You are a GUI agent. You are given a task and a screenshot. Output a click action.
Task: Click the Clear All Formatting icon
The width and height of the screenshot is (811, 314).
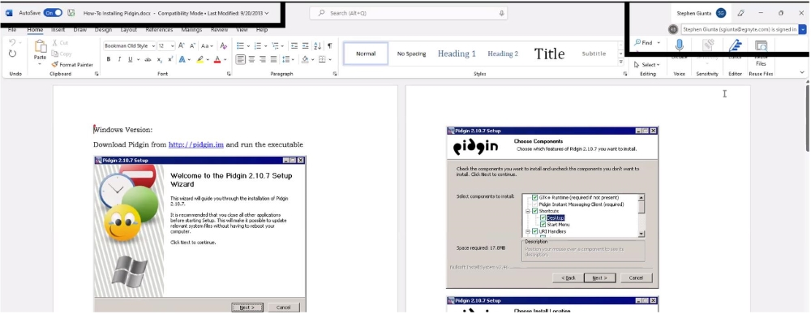click(x=224, y=45)
